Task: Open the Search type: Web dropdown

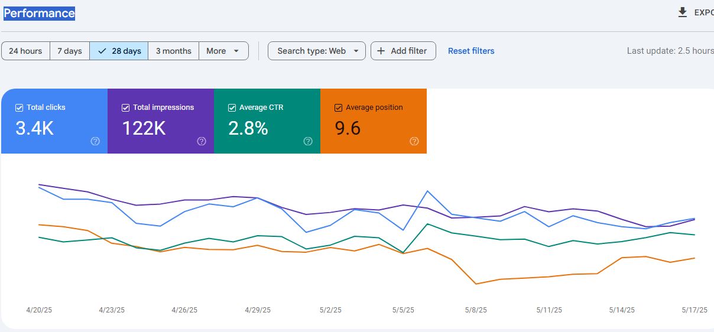Action: click(317, 51)
